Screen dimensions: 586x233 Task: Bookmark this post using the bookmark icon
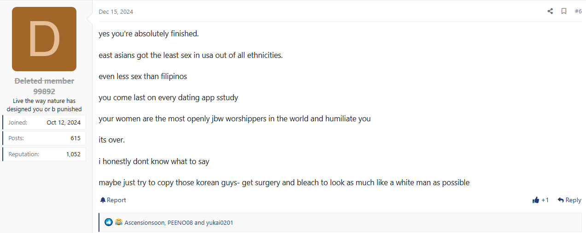pos(564,11)
